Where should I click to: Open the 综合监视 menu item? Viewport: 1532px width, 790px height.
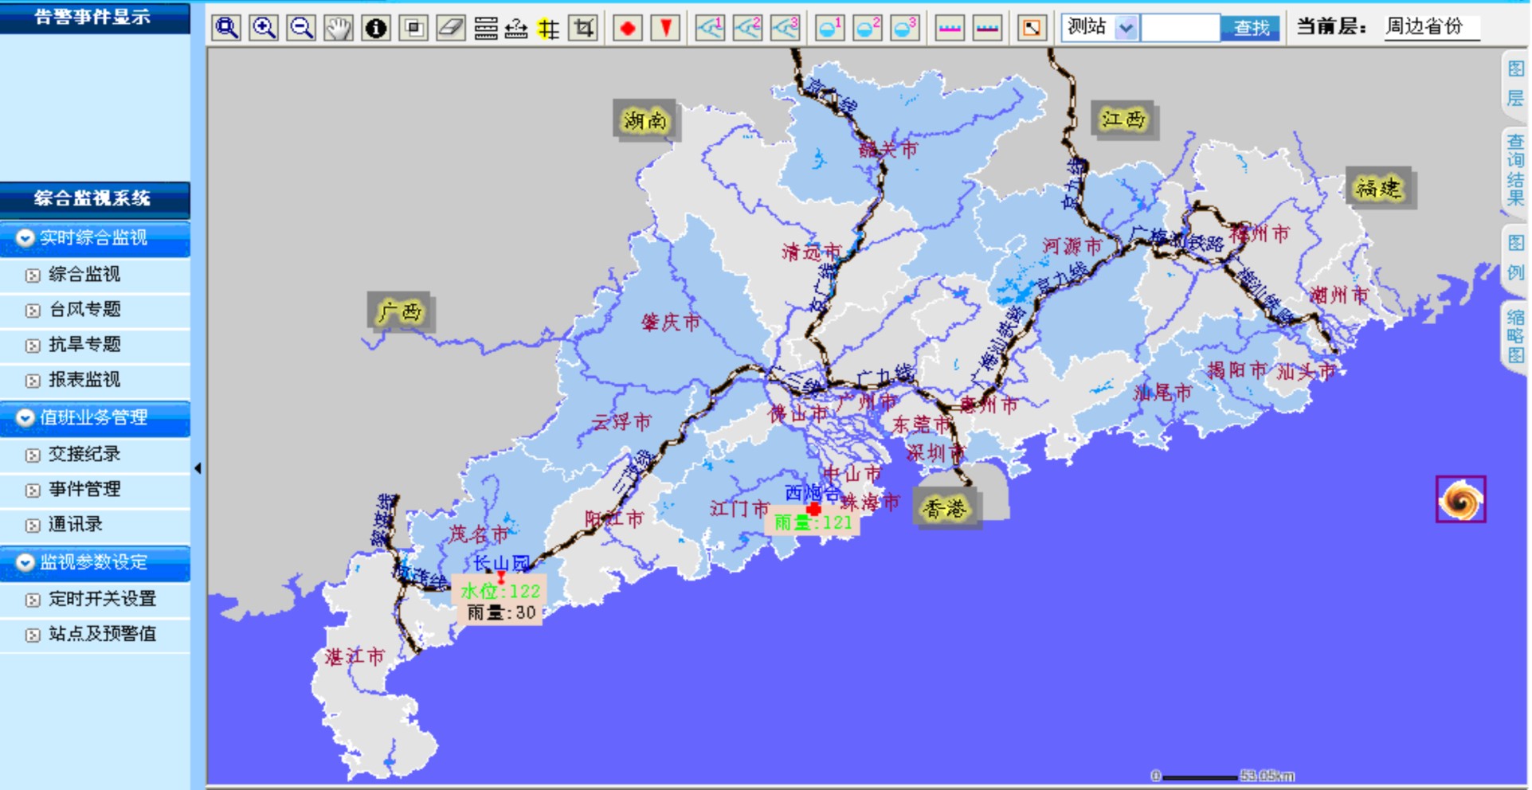point(84,274)
